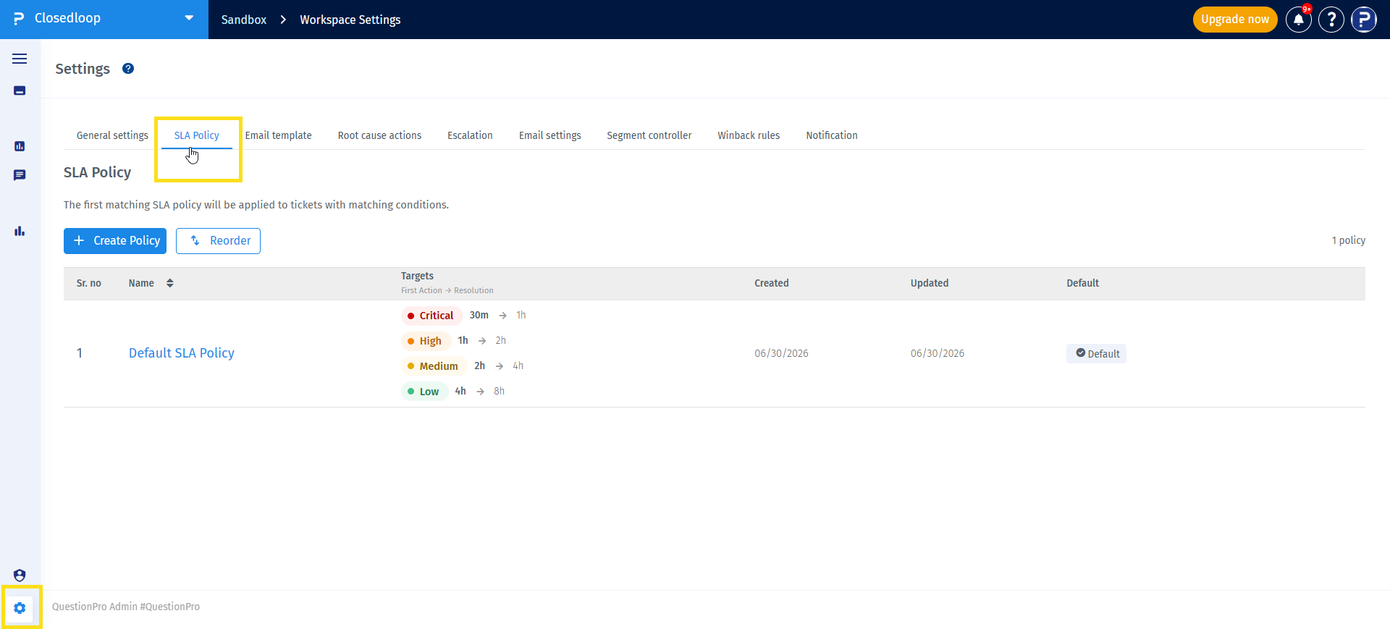Click the Medium priority tag
This screenshot has height=629, width=1390.
point(434,366)
